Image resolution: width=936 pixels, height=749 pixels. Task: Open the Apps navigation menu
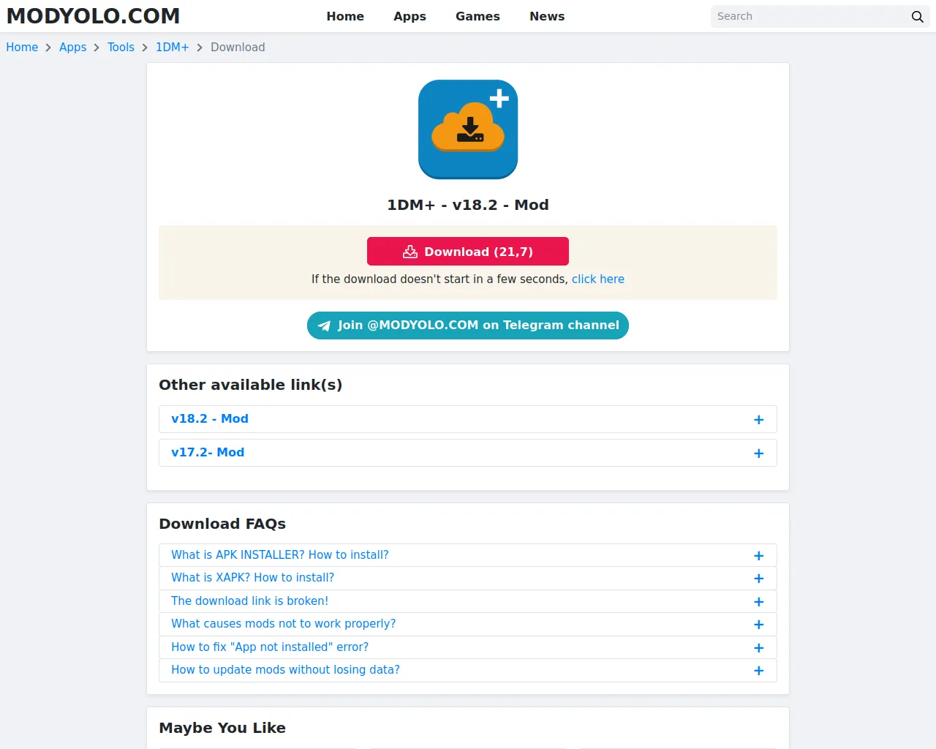coord(409,16)
